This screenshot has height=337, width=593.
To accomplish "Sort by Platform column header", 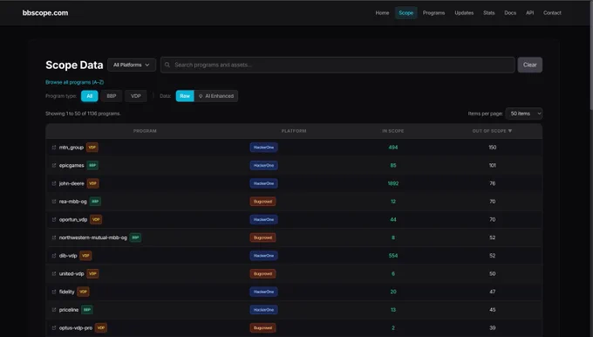I will coord(294,131).
